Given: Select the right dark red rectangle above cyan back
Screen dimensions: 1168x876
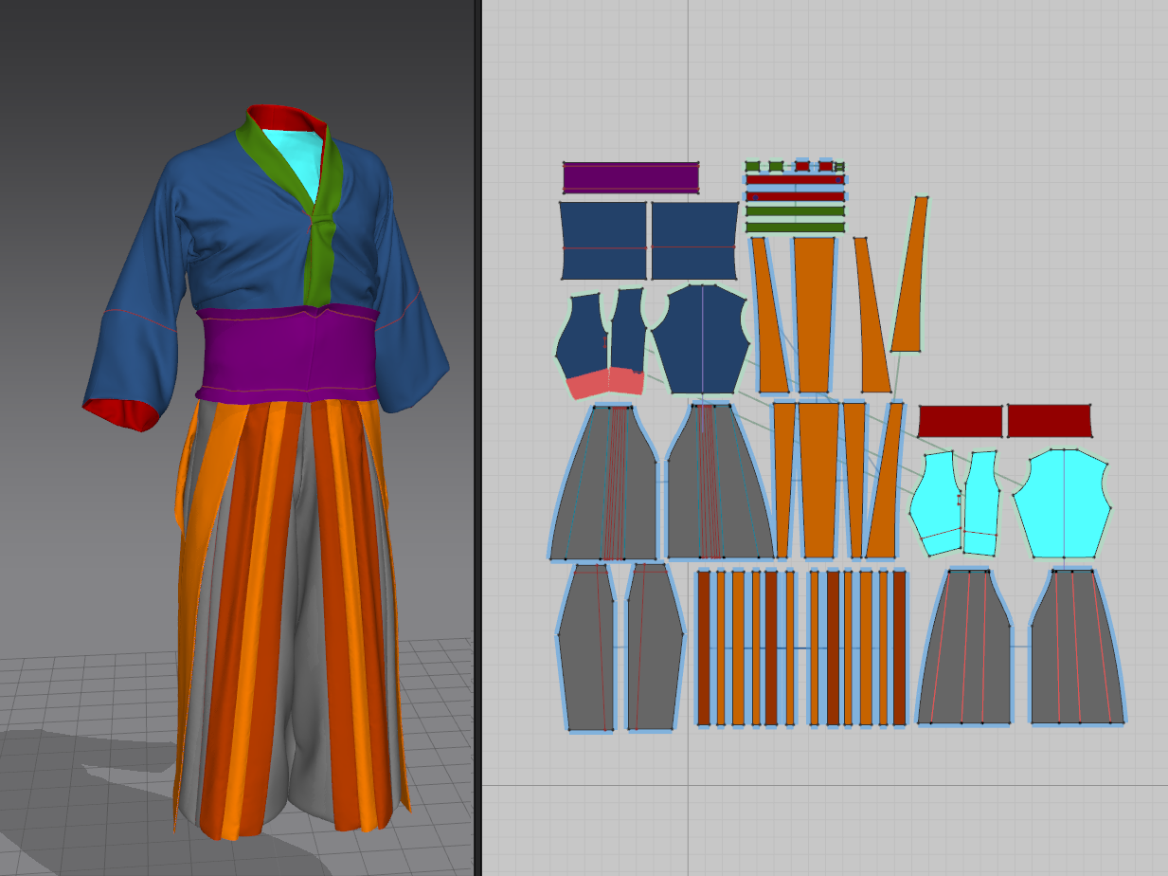Looking at the screenshot, I should point(1050,421).
